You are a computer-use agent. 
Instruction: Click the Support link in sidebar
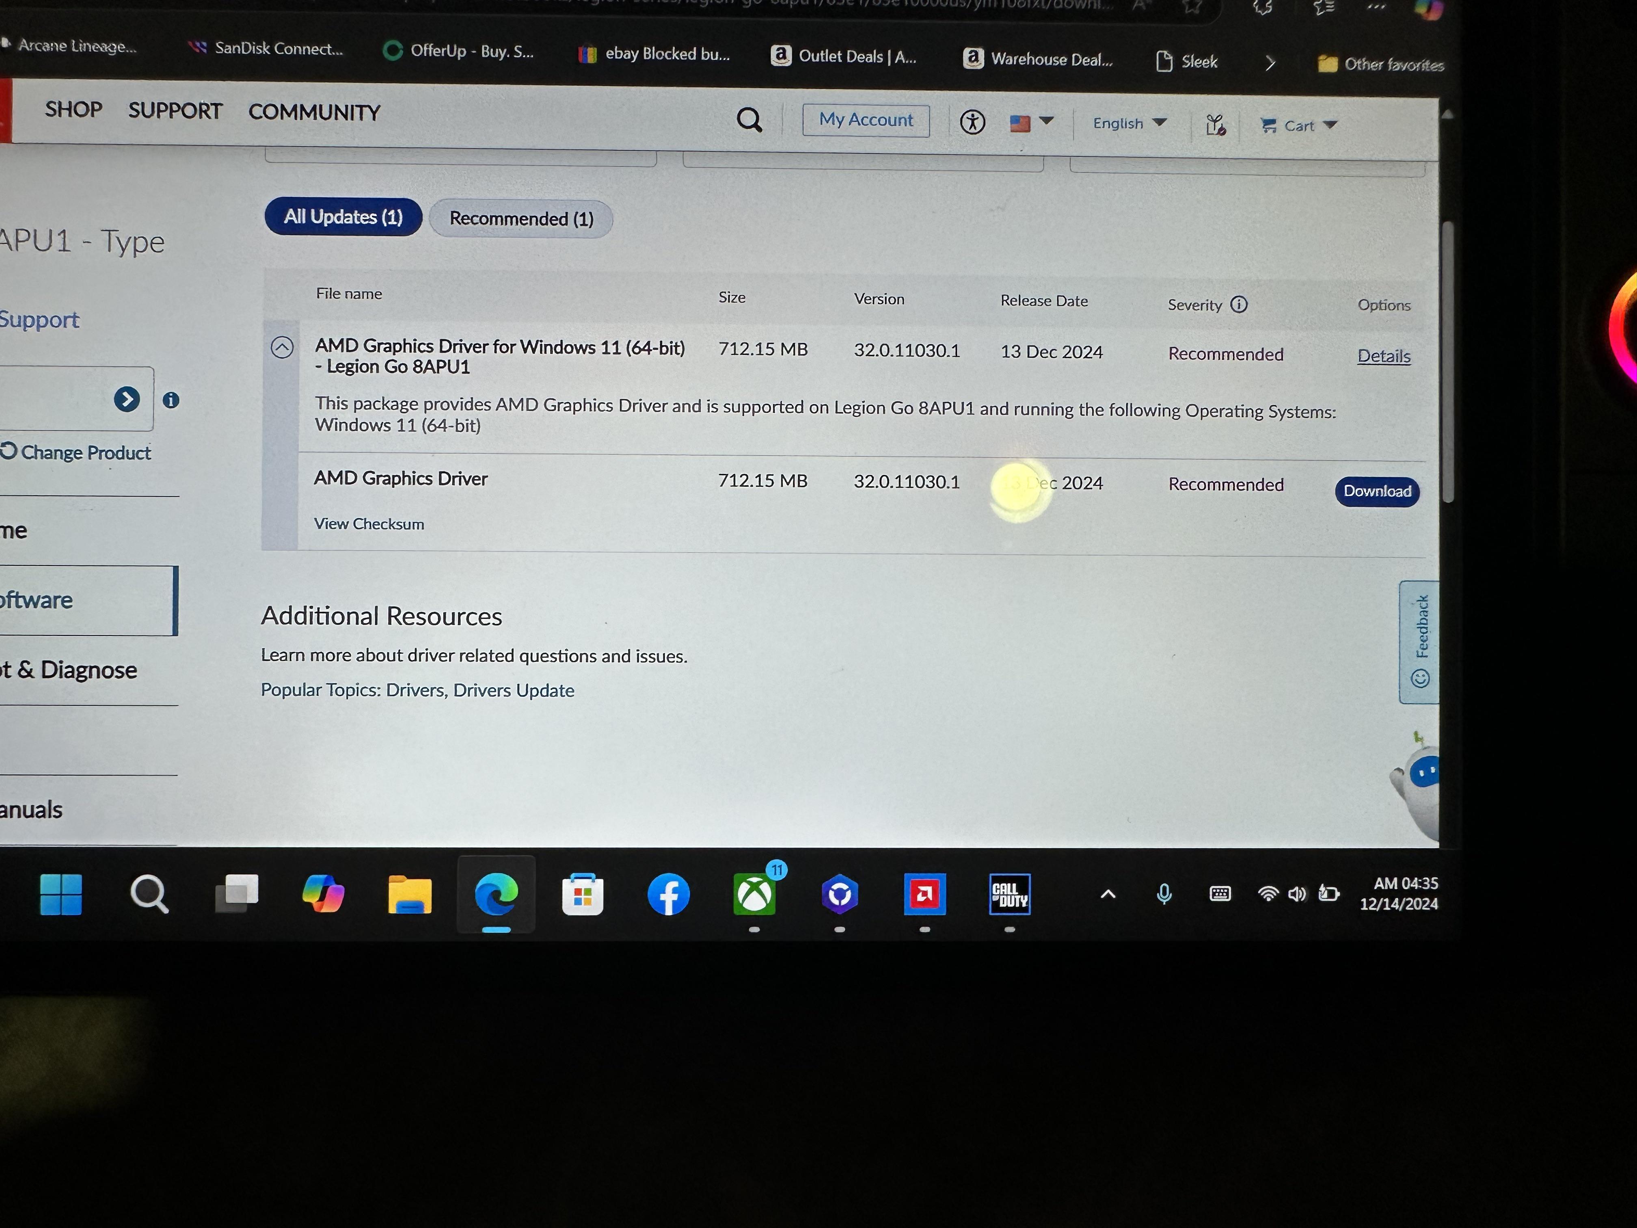(x=39, y=320)
